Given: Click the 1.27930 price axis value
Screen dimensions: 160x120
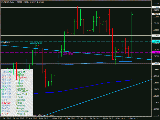Looking at the screenshot, I should [x=156, y=102].
